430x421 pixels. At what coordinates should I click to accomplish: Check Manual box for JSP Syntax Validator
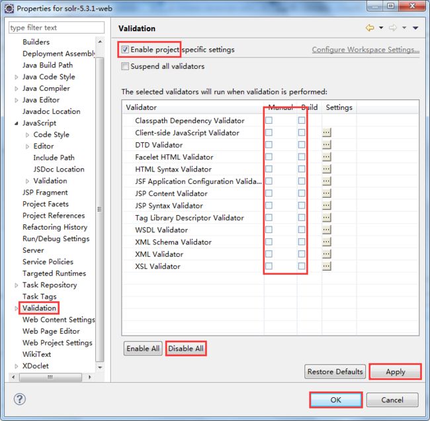(269, 205)
